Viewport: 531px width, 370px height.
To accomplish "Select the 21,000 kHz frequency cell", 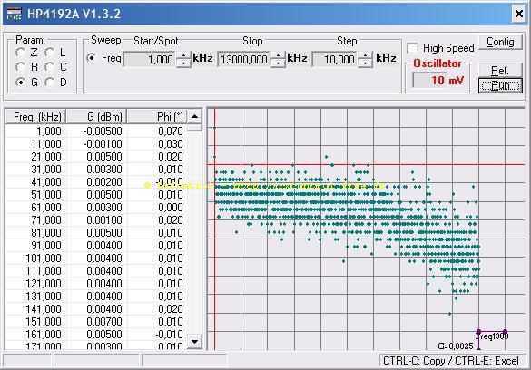I will [36, 157].
